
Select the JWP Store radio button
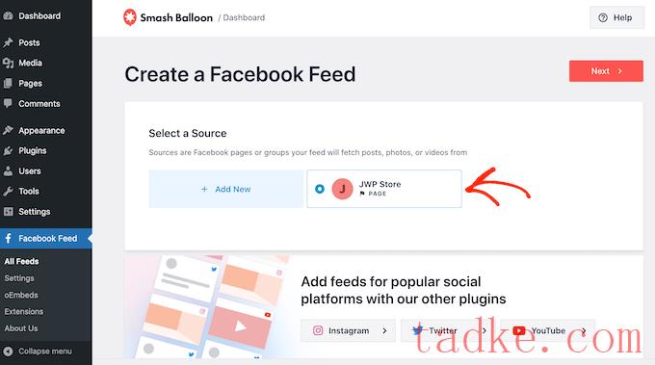pos(320,189)
